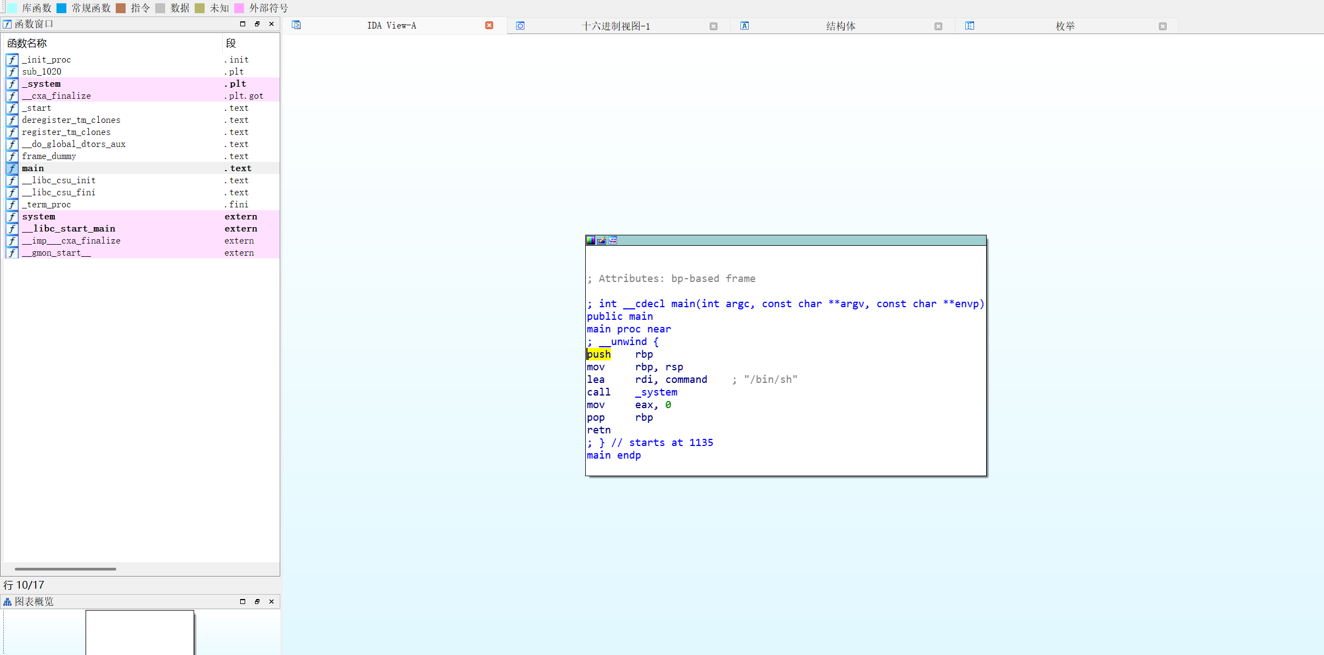Click the hex view tab icon
1324x655 pixels.
(x=520, y=26)
